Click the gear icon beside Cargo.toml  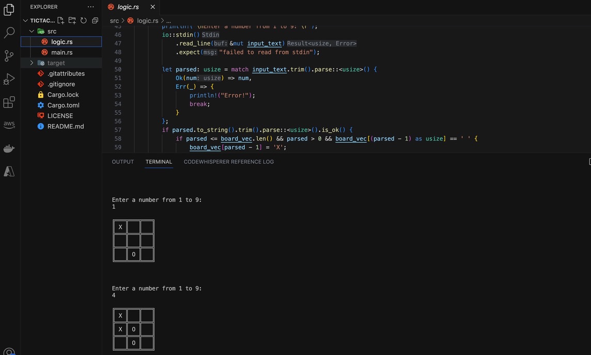pos(41,105)
